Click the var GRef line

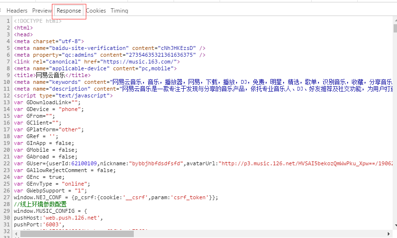pos(36,137)
